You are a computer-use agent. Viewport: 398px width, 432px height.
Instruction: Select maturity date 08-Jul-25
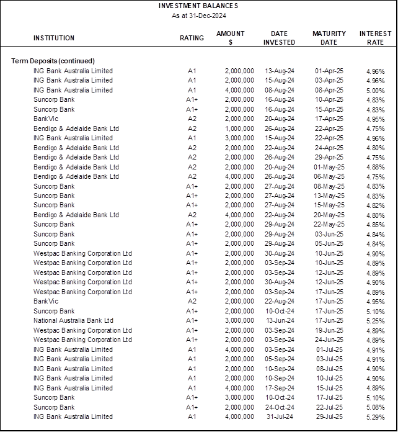[329, 369]
